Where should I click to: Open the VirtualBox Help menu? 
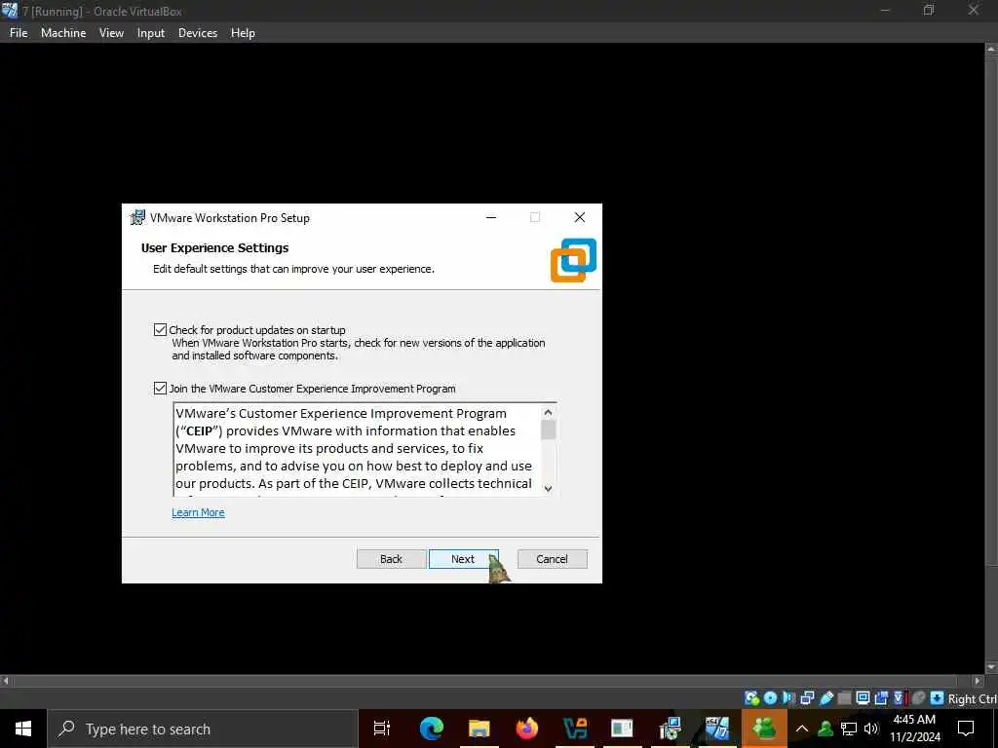click(x=243, y=33)
